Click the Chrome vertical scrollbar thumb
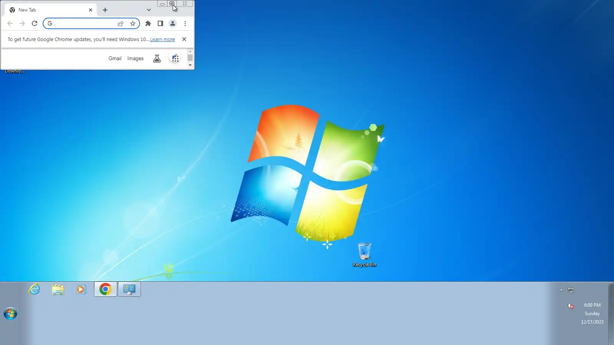 pyautogui.click(x=190, y=58)
